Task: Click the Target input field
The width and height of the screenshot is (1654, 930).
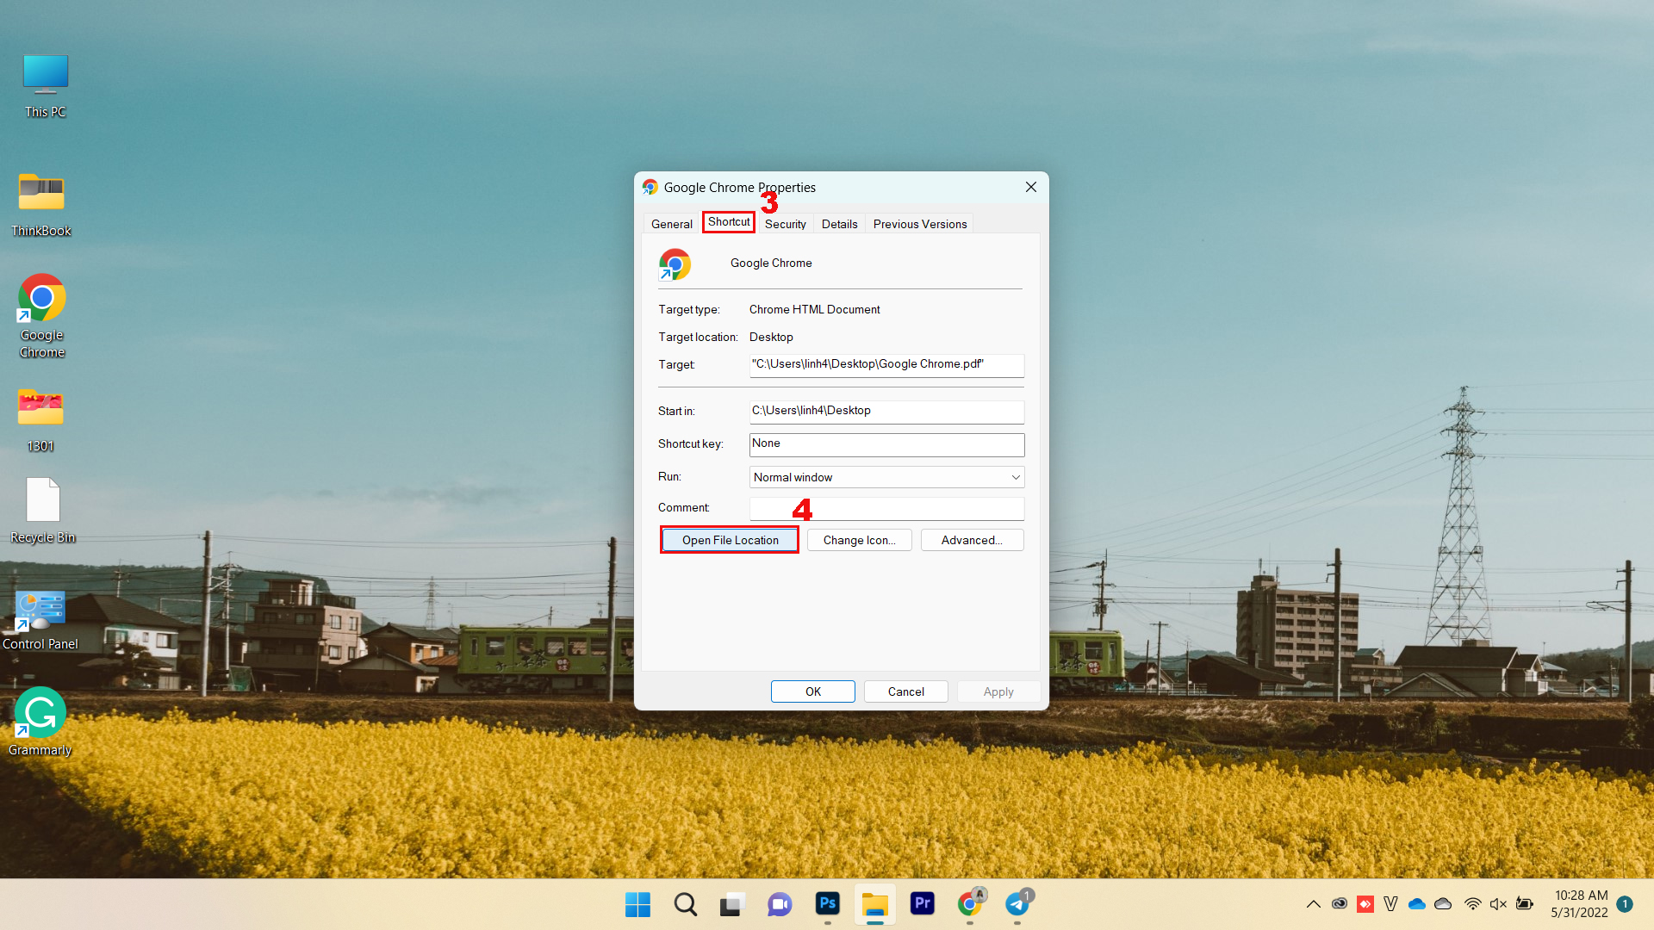Action: click(x=886, y=363)
